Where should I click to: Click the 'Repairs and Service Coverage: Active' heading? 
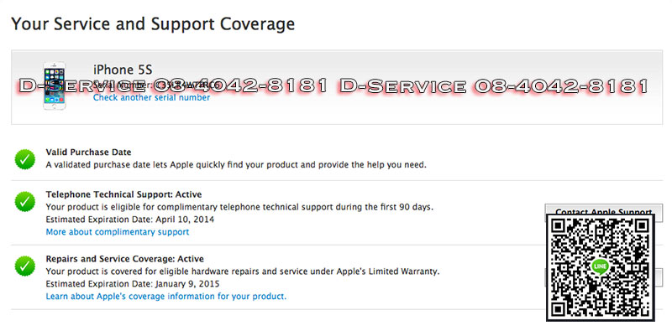pos(124,259)
